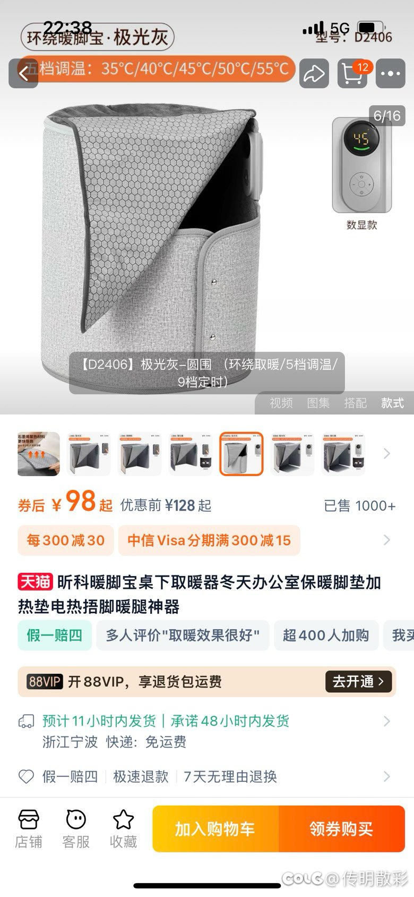Switch to the 搭配 tab
The image size is (414, 897).
point(356,403)
